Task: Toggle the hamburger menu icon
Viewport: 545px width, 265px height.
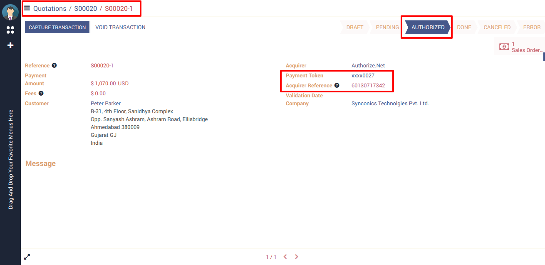Action: coord(27,8)
